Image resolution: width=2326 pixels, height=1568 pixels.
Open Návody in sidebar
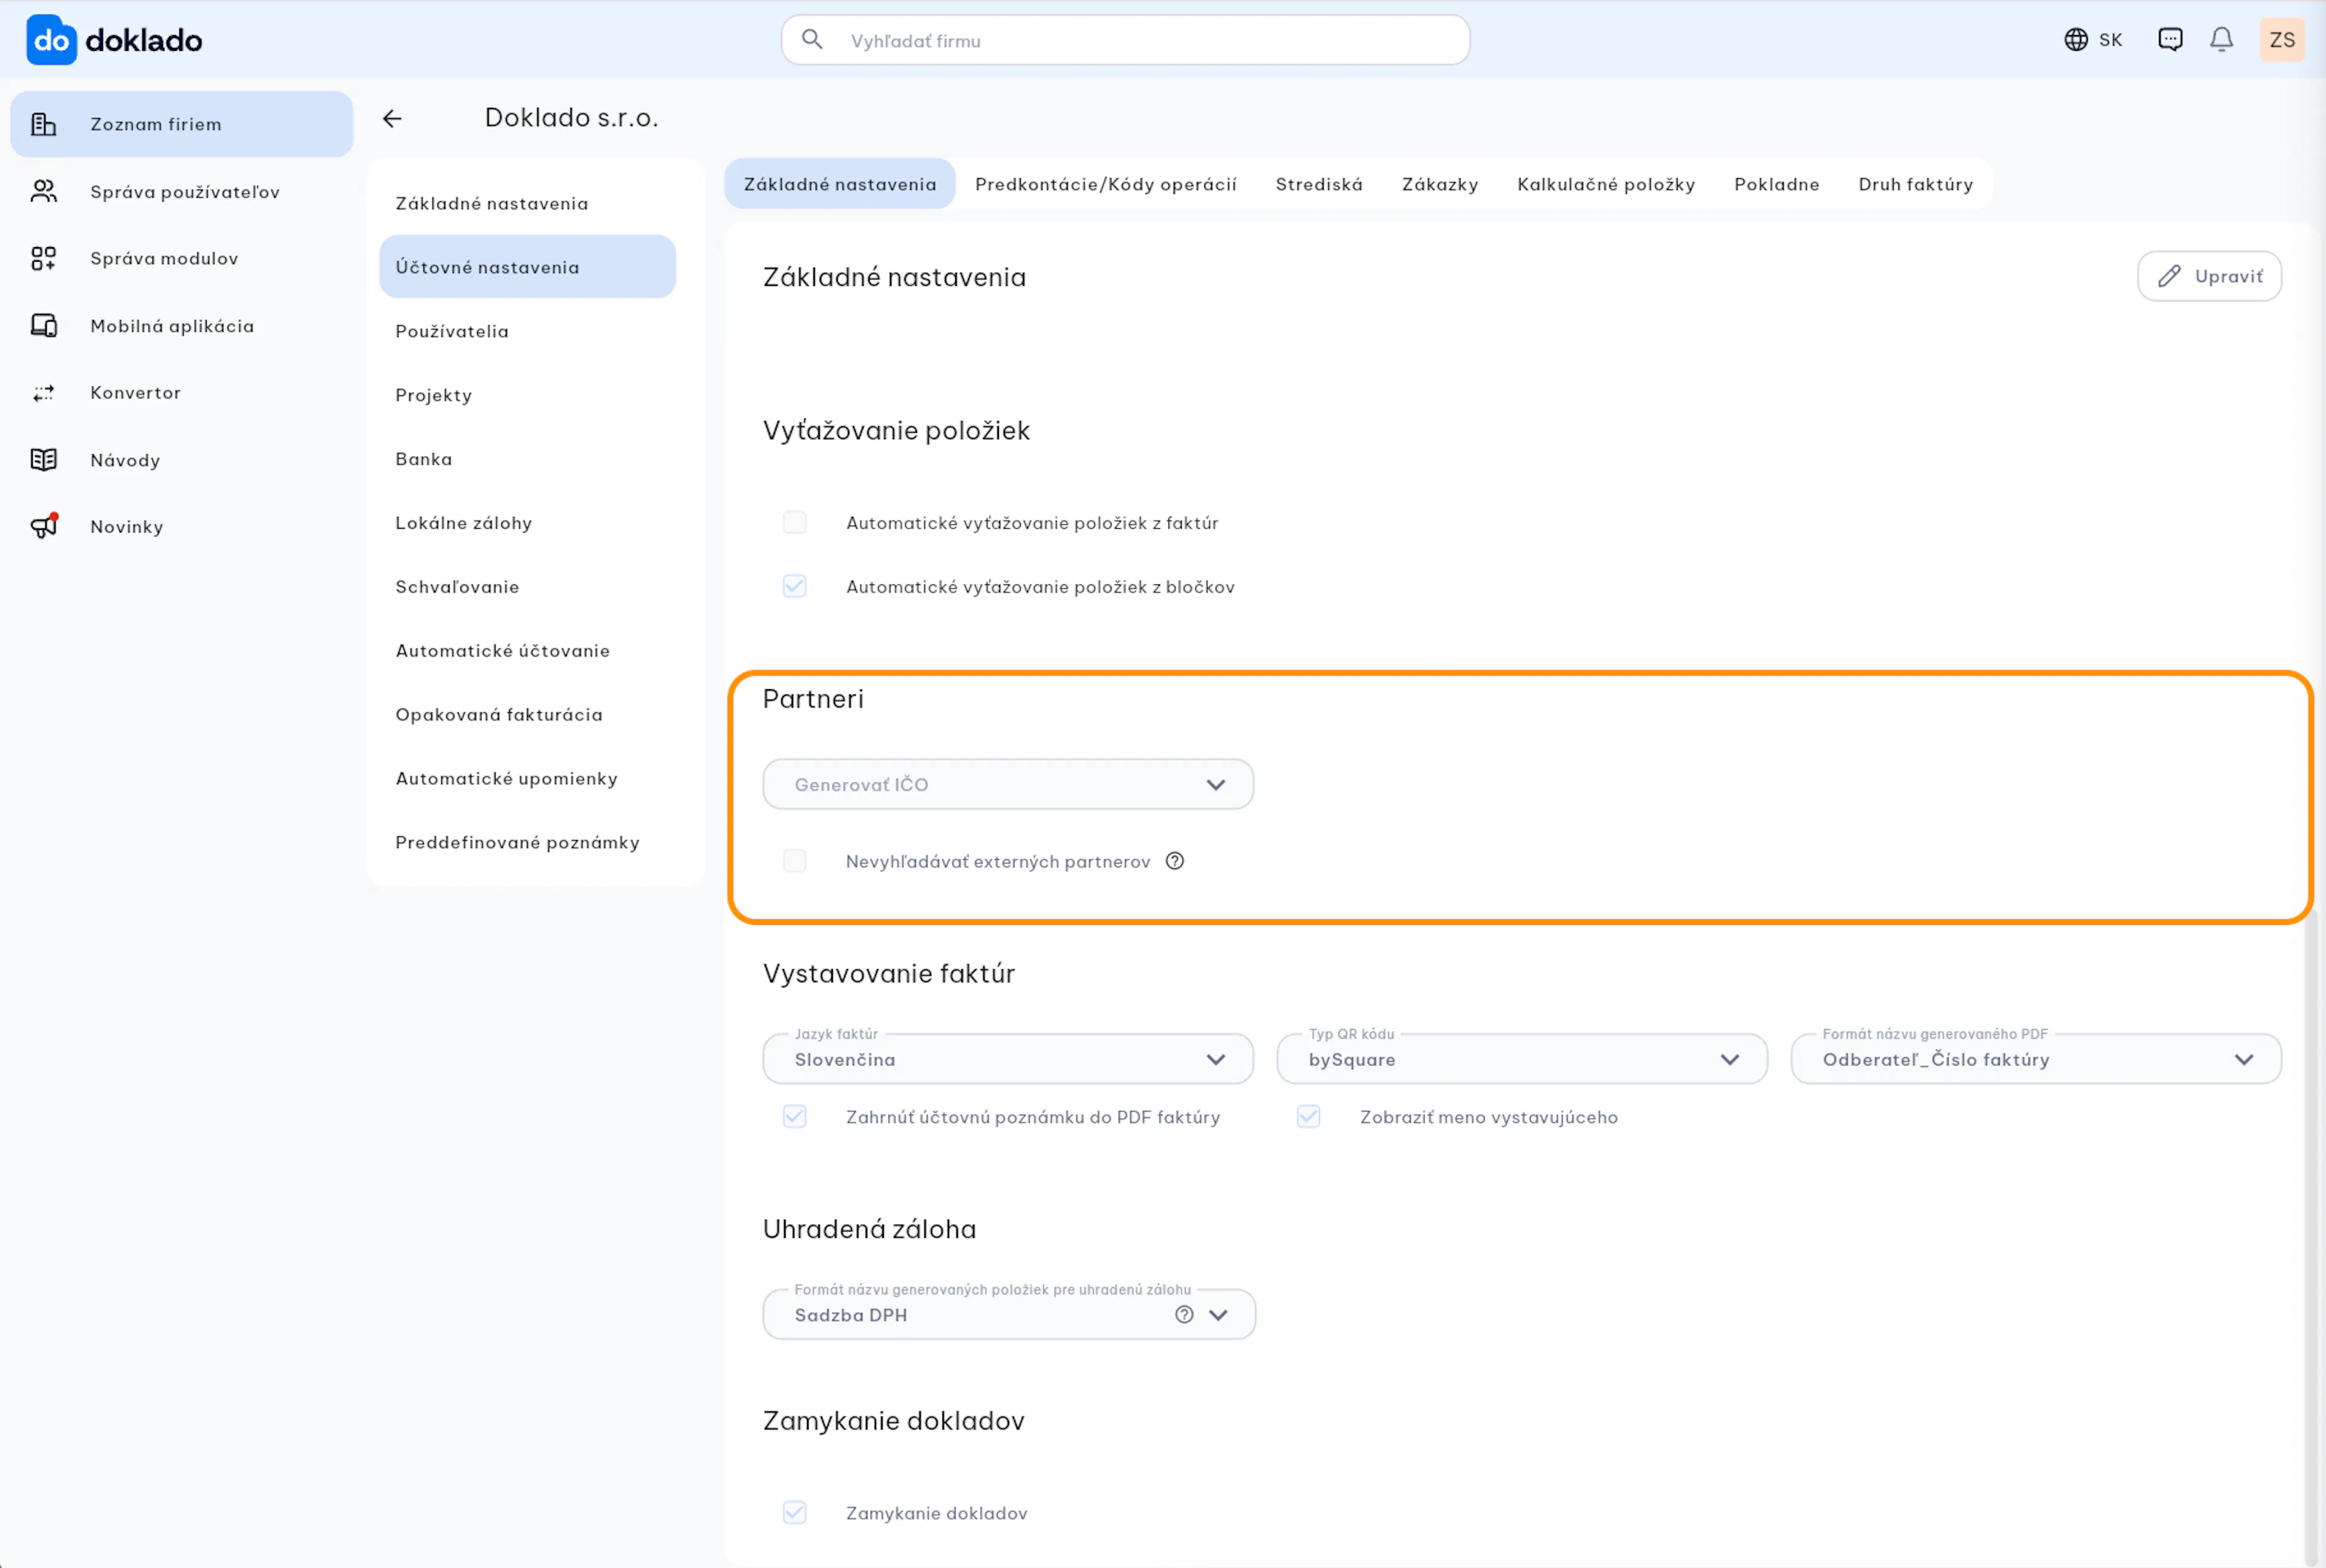[x=182, y=460]
